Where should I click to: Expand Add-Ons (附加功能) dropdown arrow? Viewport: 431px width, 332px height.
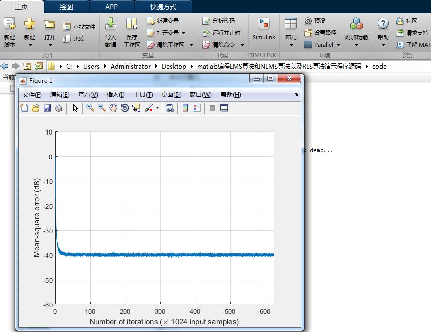click(356, 45)
